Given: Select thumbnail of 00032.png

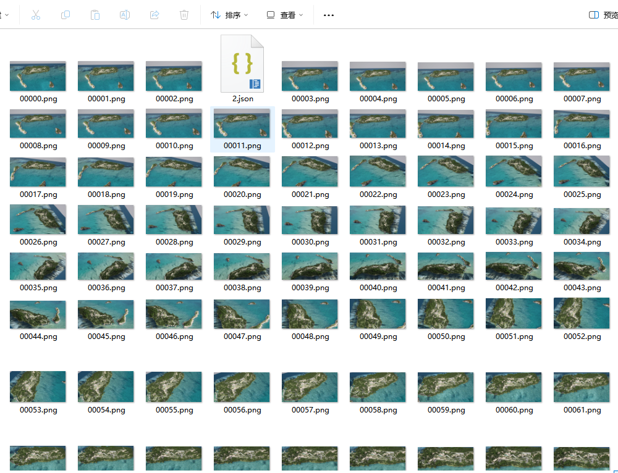Looking at the screenshot, I should point(446,220).
